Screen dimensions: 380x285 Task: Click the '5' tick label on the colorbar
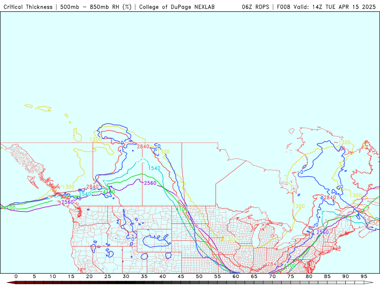34,276
